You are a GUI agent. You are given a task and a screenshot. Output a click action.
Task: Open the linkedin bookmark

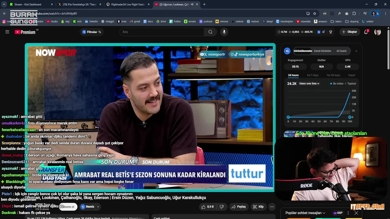click(x=91, y=22)
